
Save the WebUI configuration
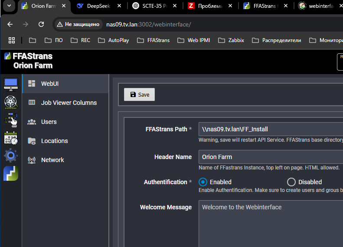[139, 94]
